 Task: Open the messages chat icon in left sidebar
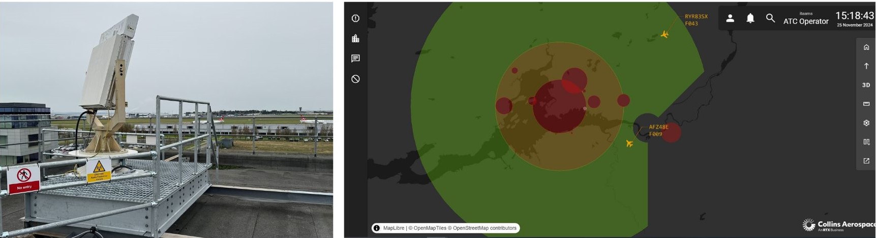(355, 58)
